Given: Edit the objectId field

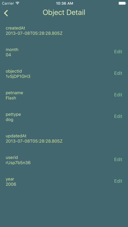Looking at the screenshot, I should [118, 73].
